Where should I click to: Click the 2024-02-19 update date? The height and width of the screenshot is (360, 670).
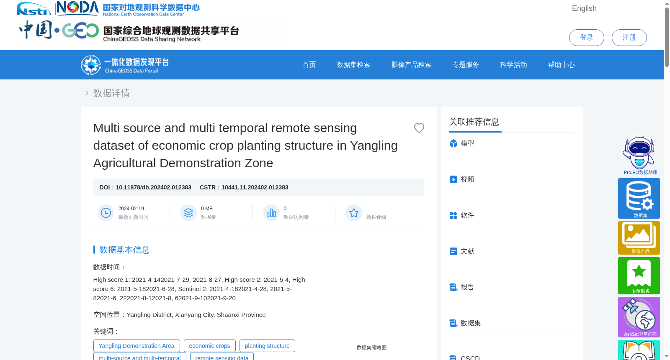click(131, 209)
